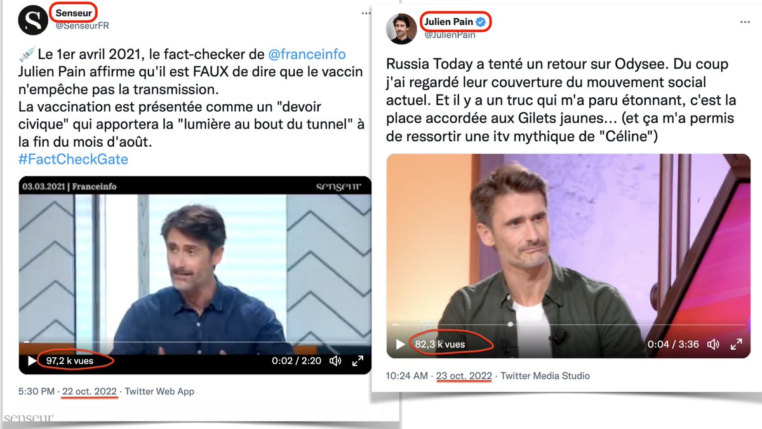The width and height of the screenshot is (762, 429).
Task: Click the Twitter Media Studio source label
Action: tap(545, 376)
